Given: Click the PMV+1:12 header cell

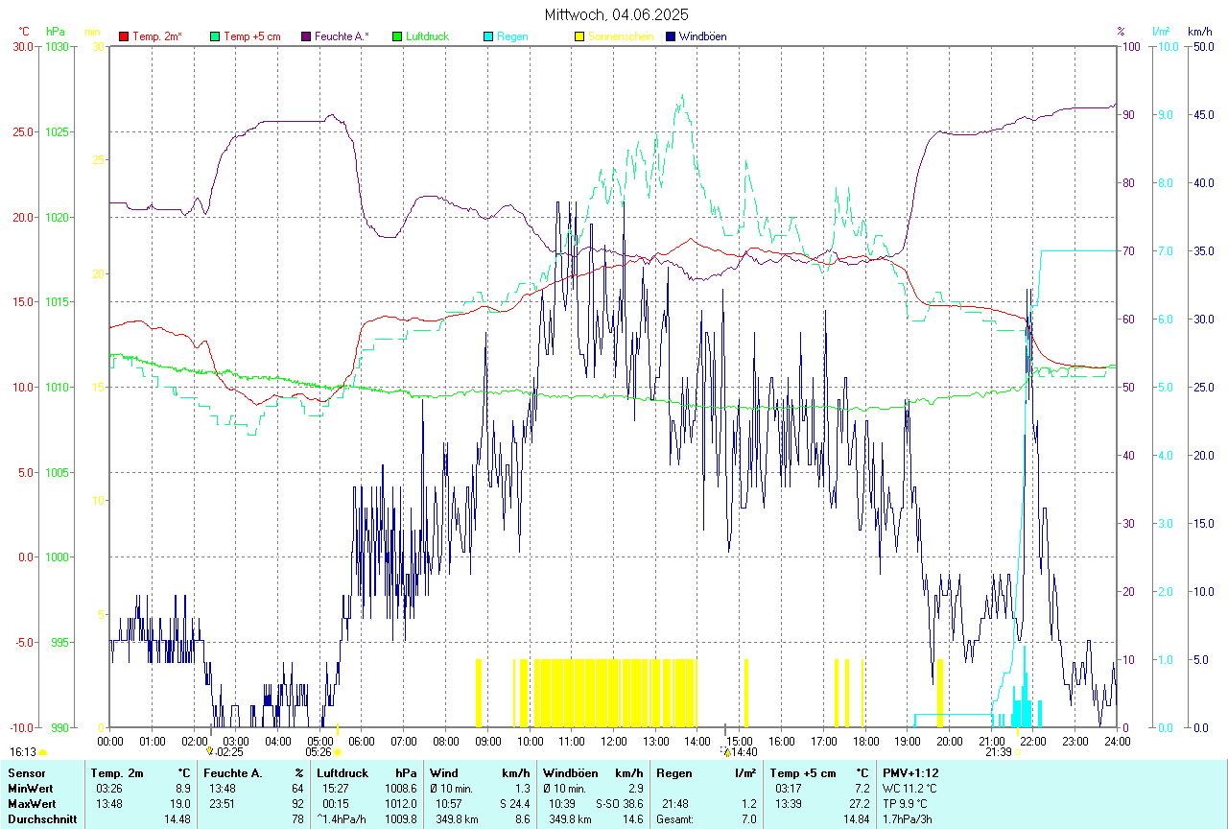Looking at the screenshot, I should click(x=910, y=772).
